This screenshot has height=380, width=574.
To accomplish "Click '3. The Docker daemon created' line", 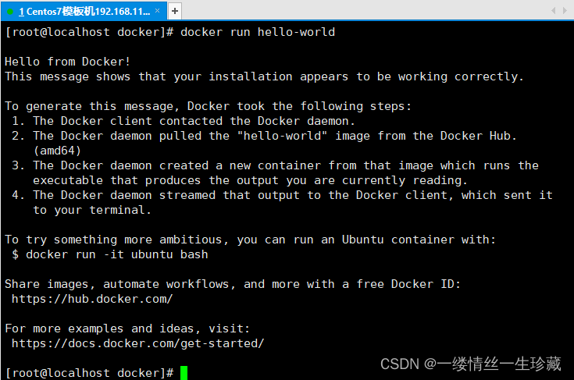I will pyautogui.click(x=275, y=165).
